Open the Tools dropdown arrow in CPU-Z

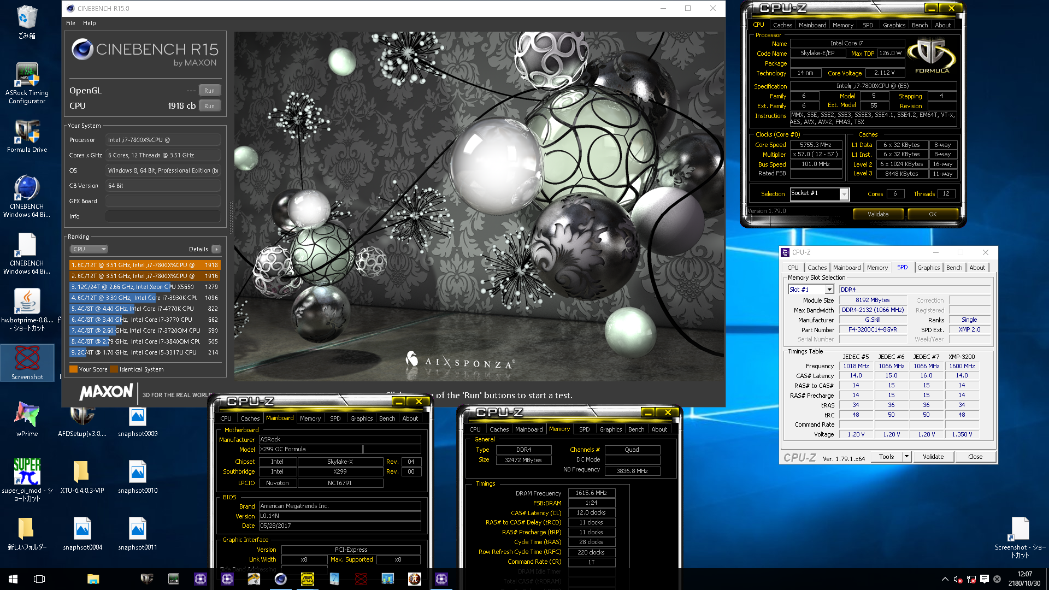(x=906, y=457)
